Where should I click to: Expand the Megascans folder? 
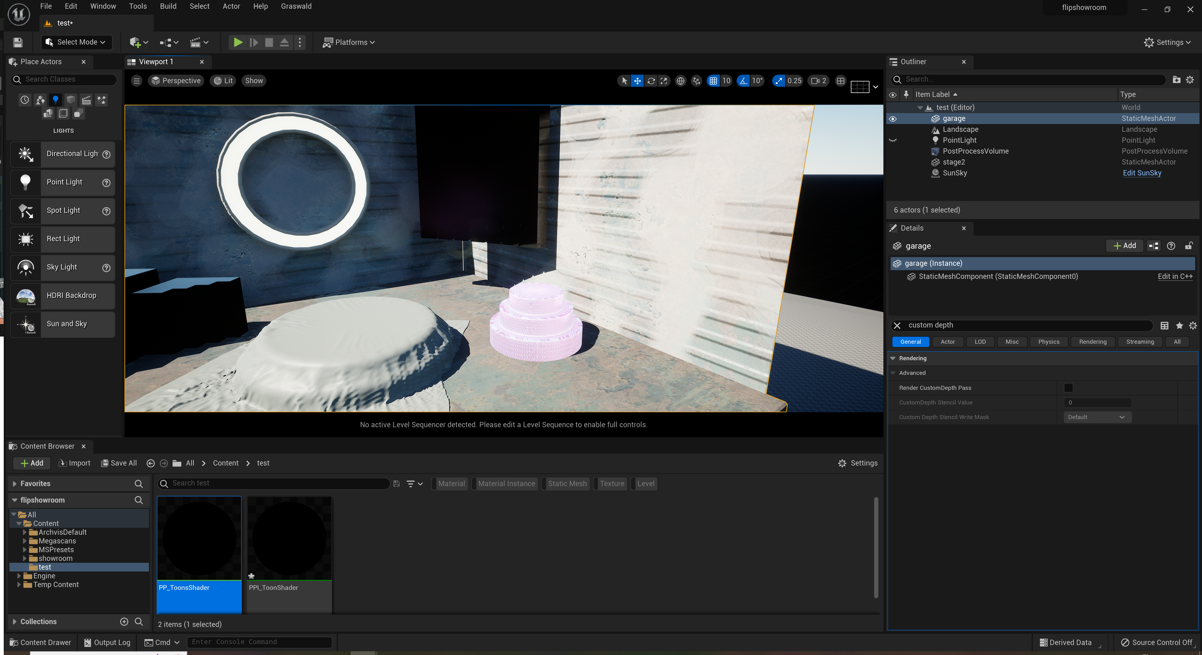click(25, 541)
